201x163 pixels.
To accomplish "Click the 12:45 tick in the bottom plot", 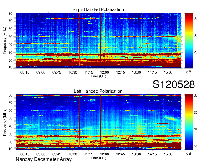I will (121, 154).
